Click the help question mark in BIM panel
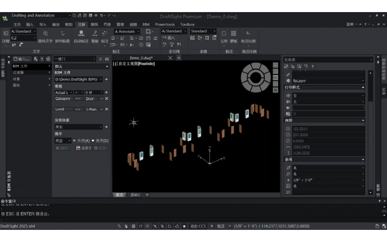Image resolution: width=387 pixels, height=242 pixels. point(42,59)
